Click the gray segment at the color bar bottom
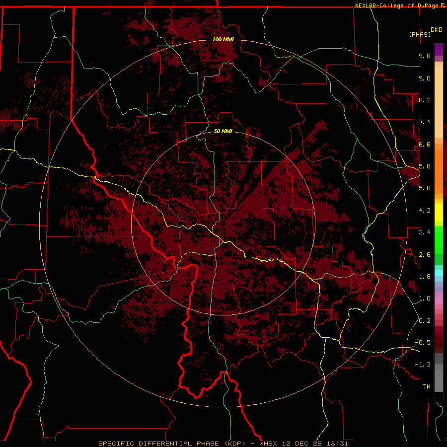Screen dimensions: 447x447 [x=439, y=373]
